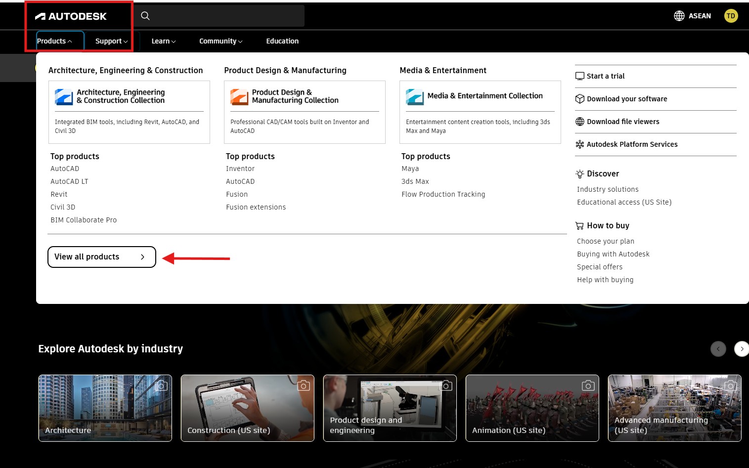
Task: Click the search magnifier icon
Action: click(145, 16)
